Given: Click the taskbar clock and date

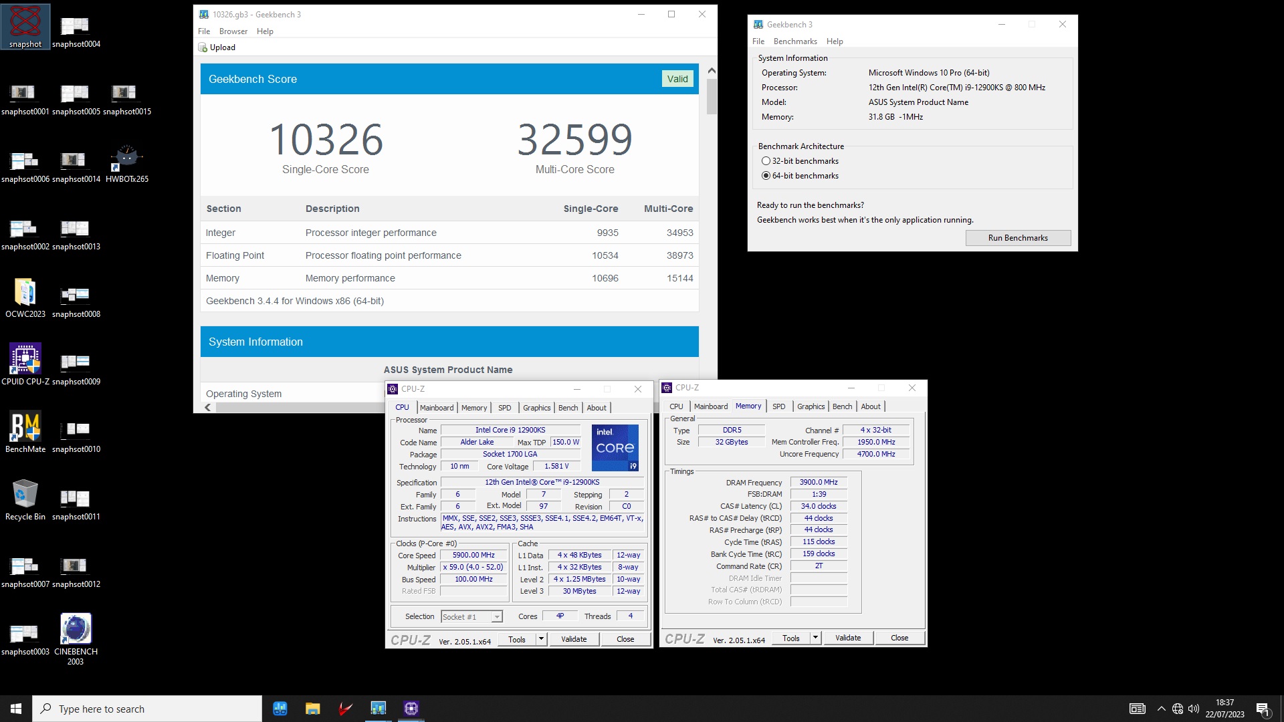Looking at the screenshot, I should tap(1224, 709).
